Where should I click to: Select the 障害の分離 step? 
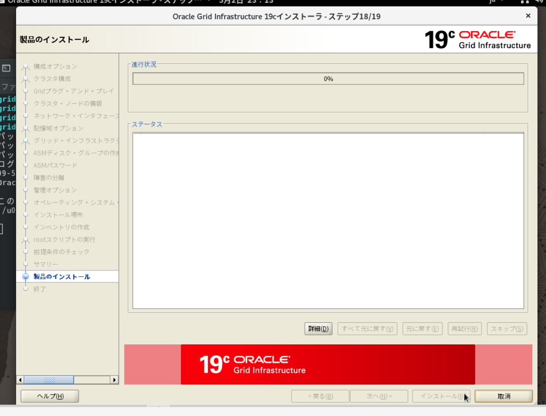49,178
